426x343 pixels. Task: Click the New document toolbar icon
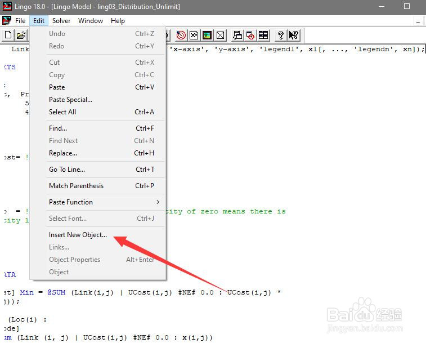8,35
